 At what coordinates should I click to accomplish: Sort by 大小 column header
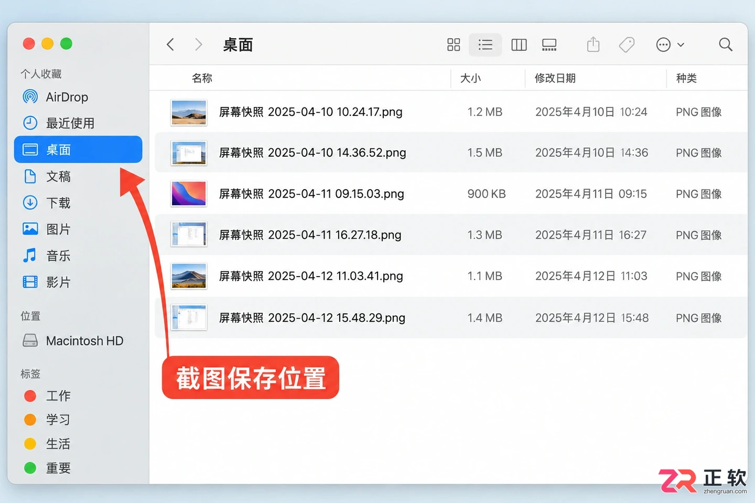coord(470,78)
